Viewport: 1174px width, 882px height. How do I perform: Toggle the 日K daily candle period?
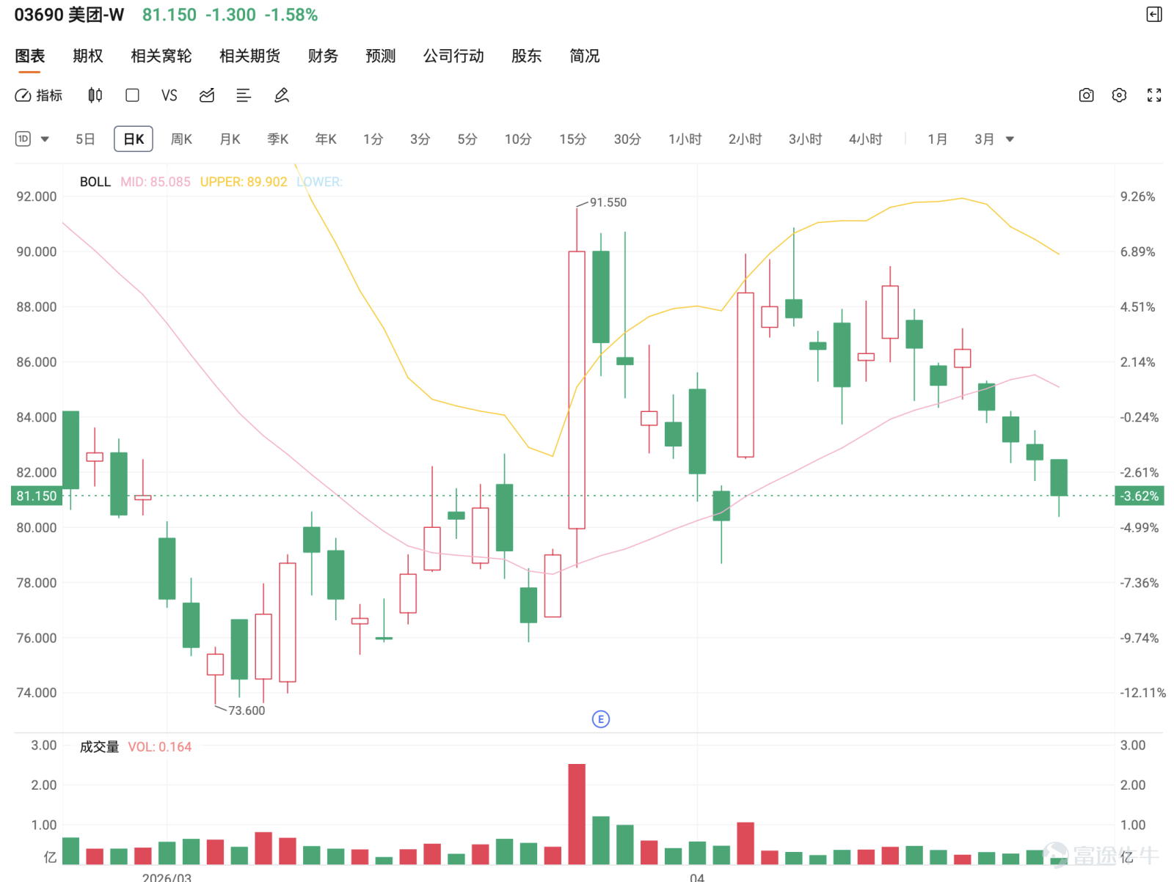click(134, 139)
